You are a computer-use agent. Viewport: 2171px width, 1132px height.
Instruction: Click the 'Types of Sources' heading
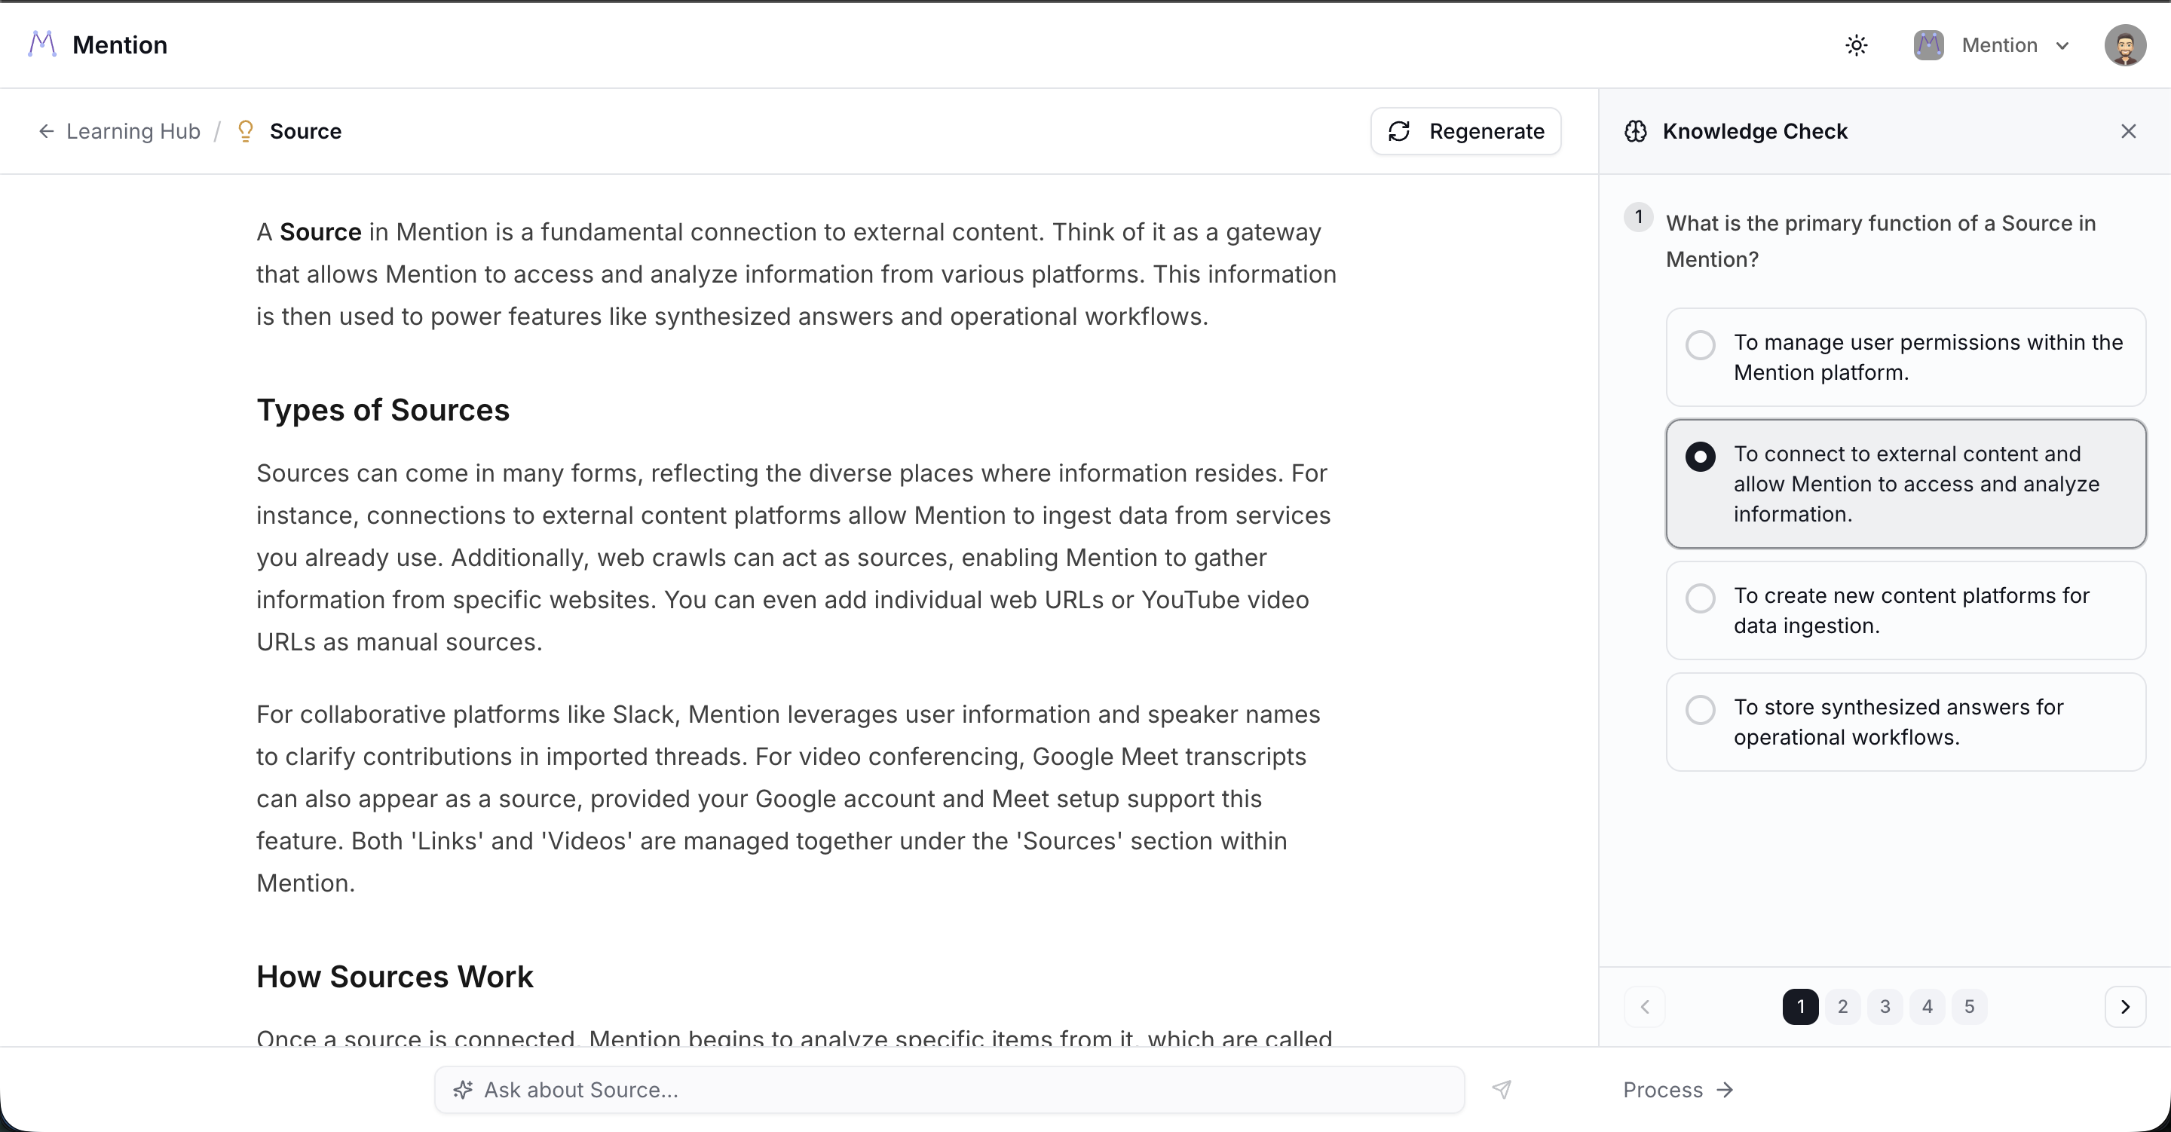pos(383,410)
